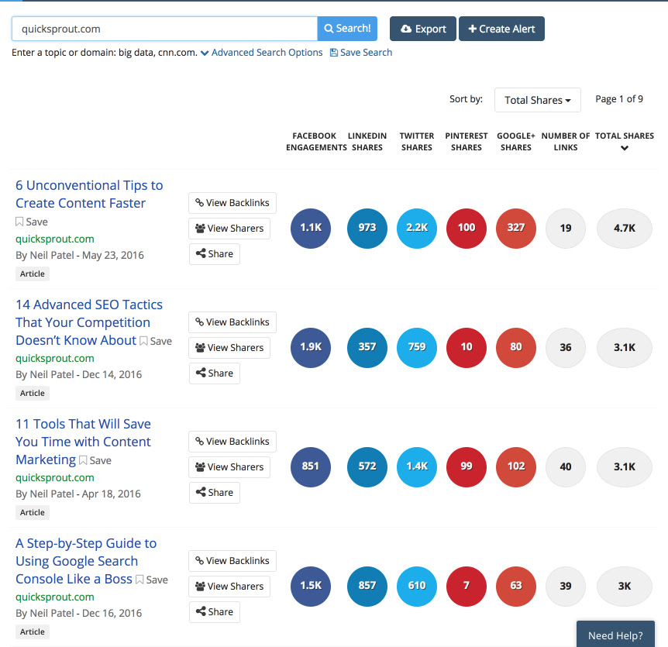Click the 1.9K Facebook engagements circle
This screenshot has height=647, width=668.
coord(311,348)
